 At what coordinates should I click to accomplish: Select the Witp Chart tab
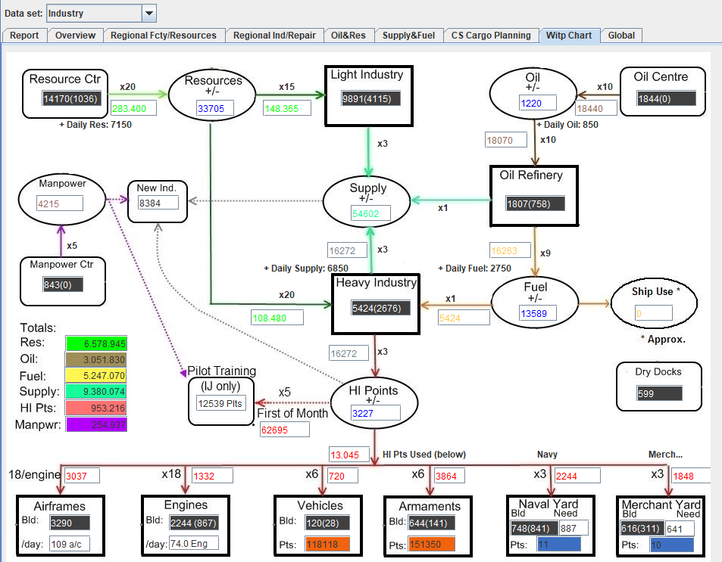pyautogui.click(x=569, y=36)
